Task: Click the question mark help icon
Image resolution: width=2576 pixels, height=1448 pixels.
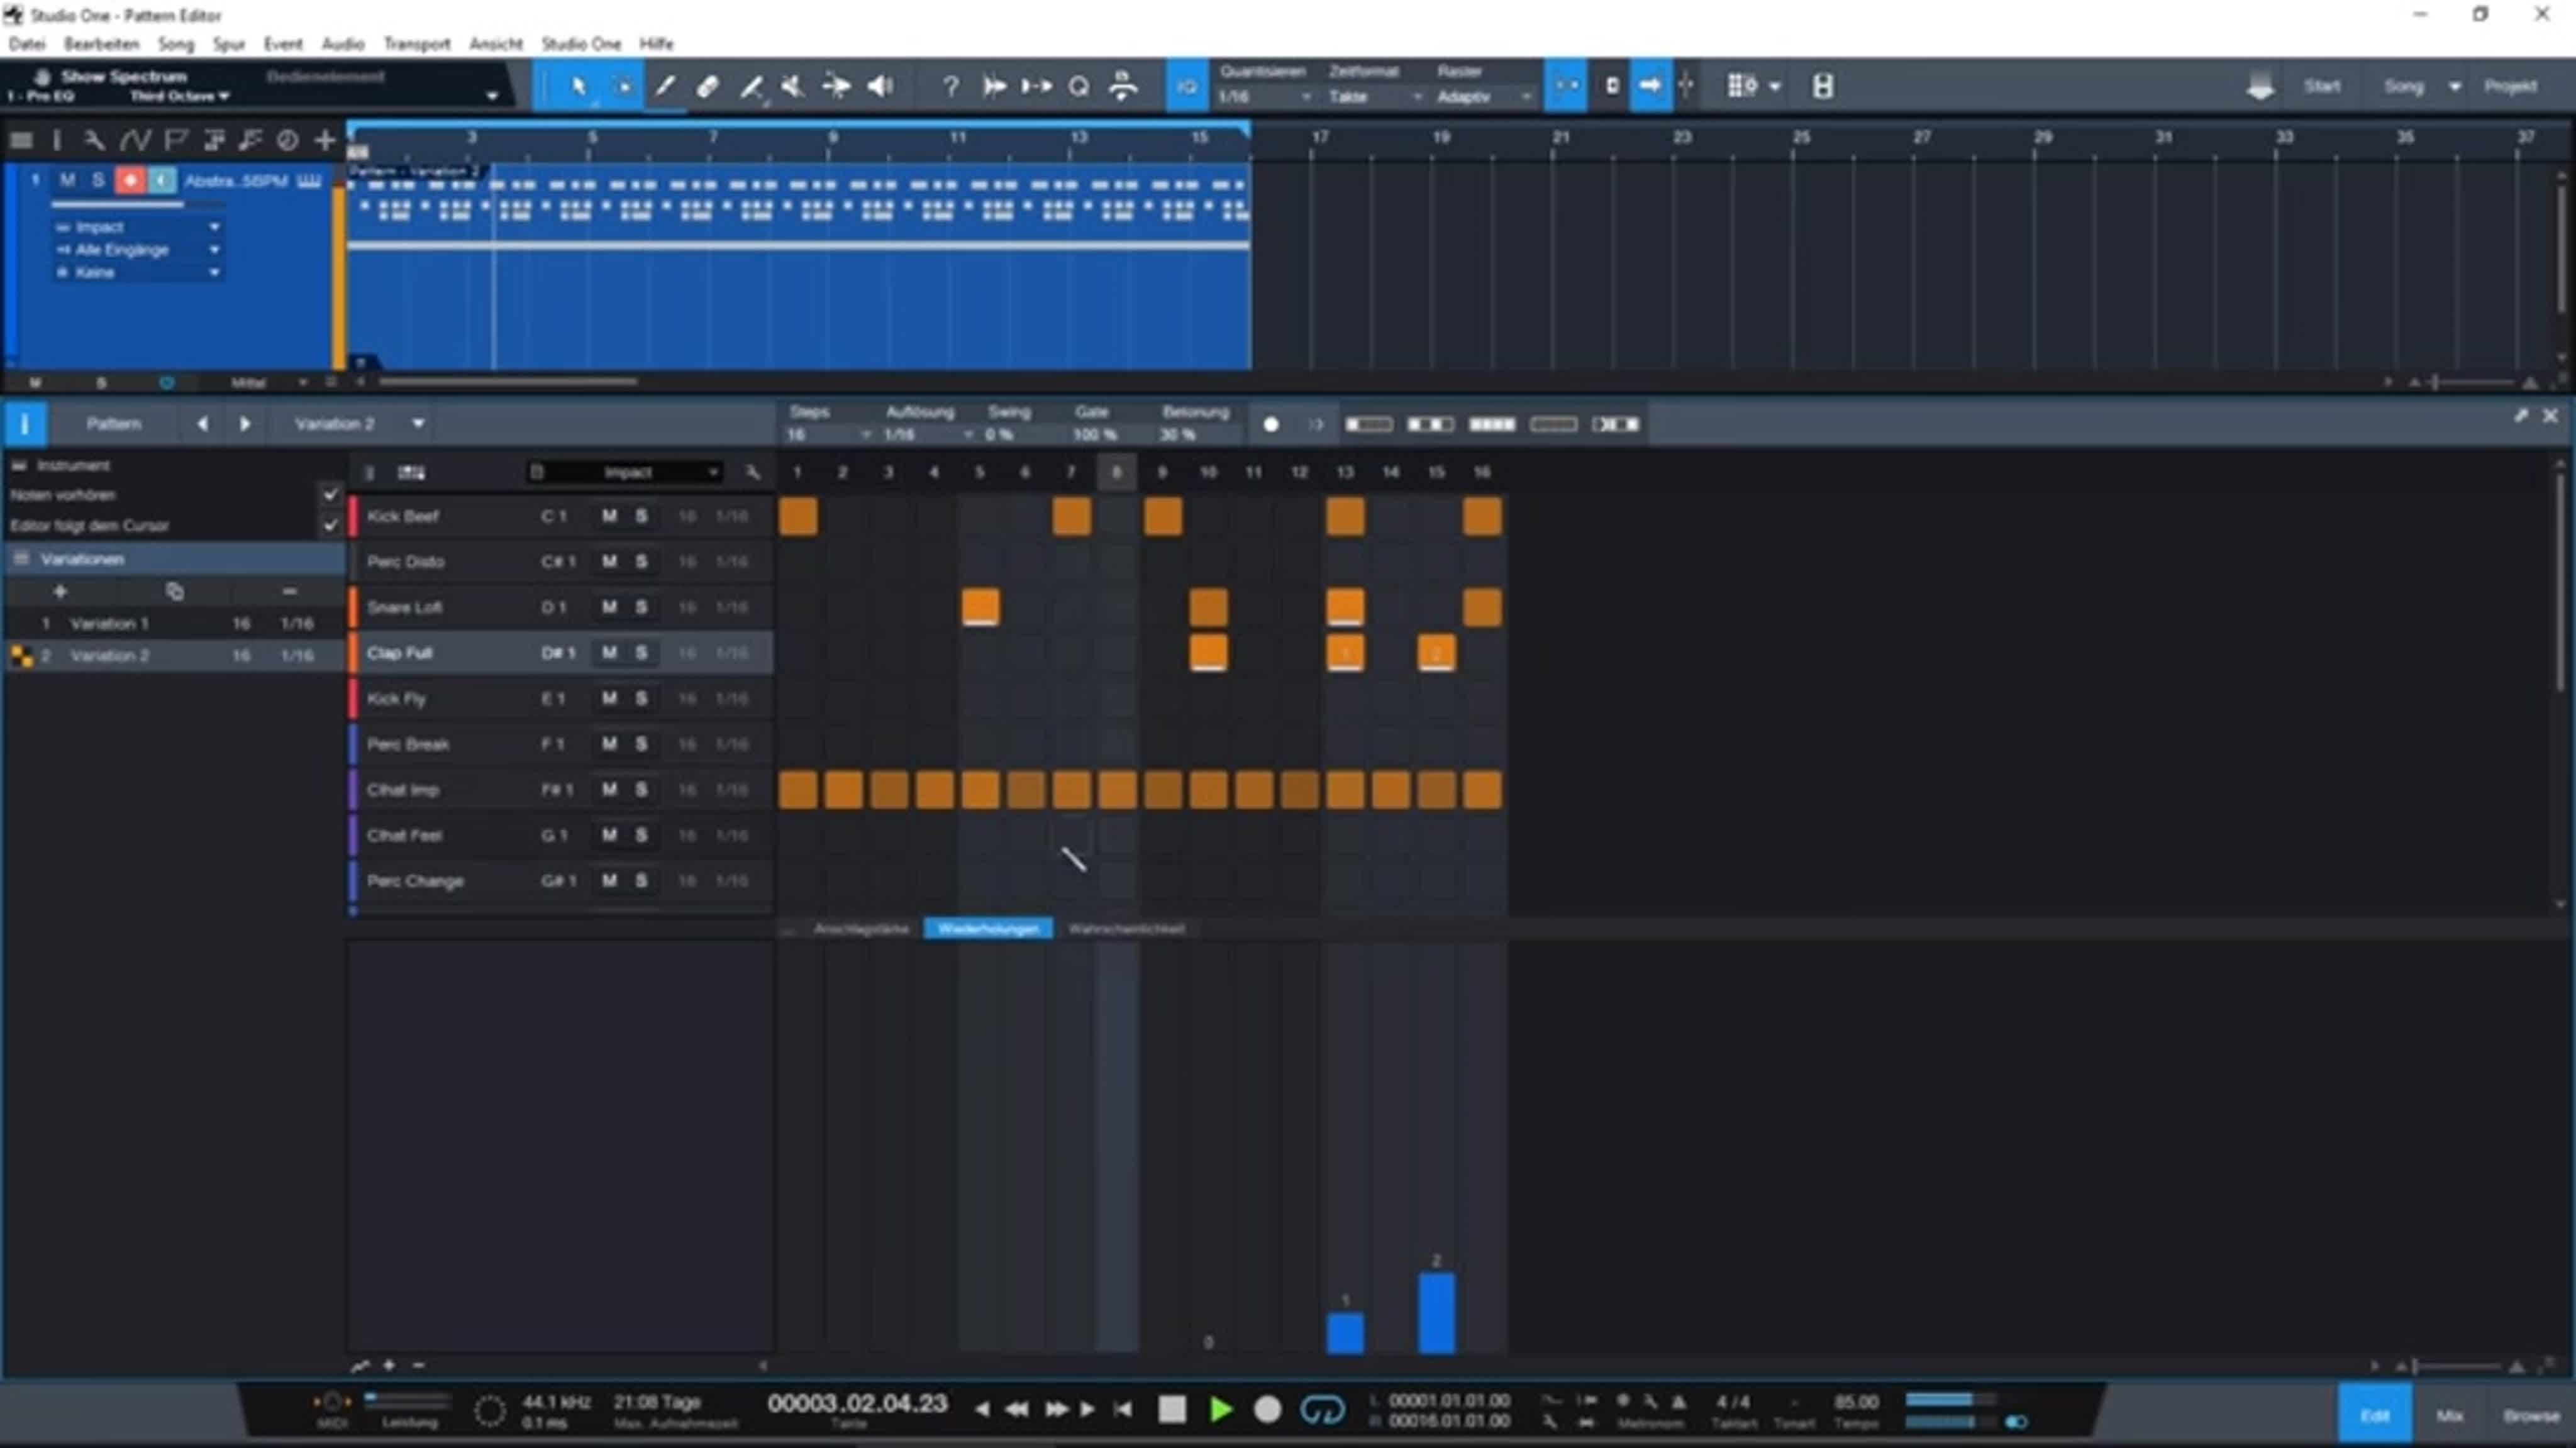Action: [x=950, y=87]
